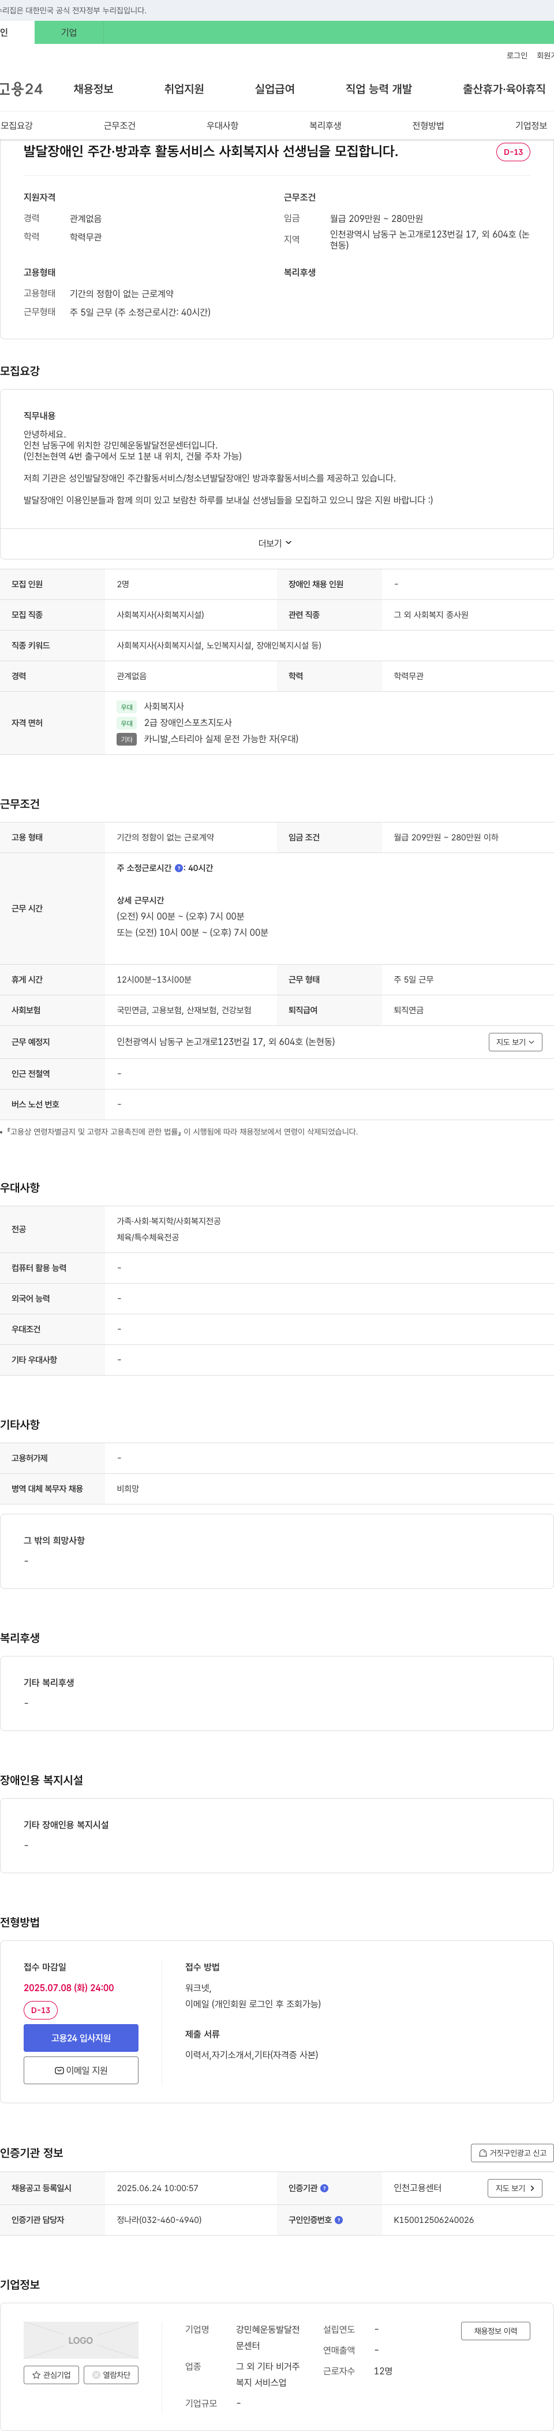
Task: Add company to favorites with 관심기업
Action: pos(51,2374)
